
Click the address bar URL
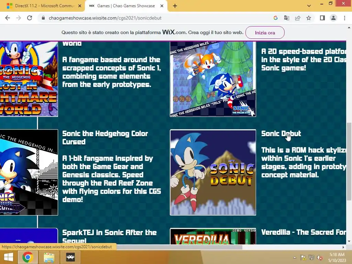(x=105, y=18)
